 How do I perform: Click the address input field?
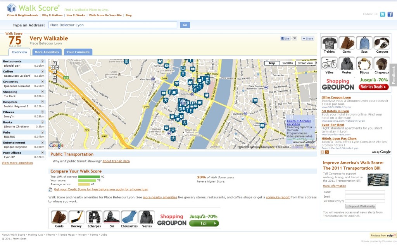pos(112,25)
